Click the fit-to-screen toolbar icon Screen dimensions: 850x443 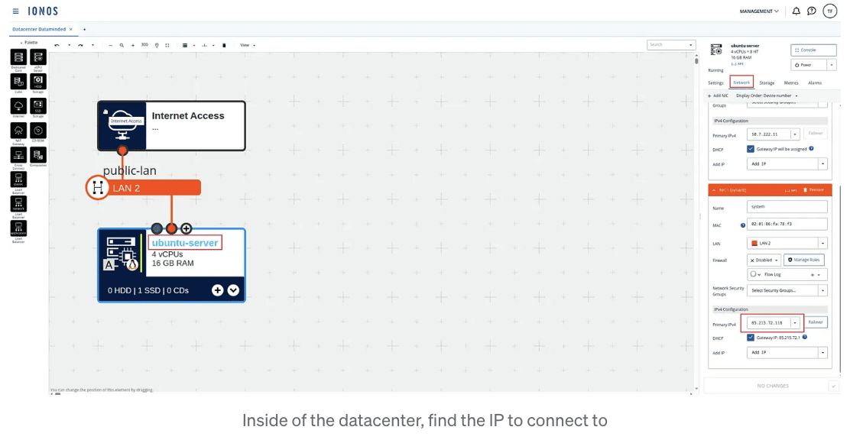(x=167, y=46)
